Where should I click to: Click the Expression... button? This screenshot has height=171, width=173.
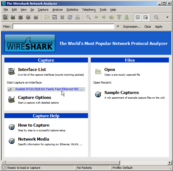pos(132,27)
